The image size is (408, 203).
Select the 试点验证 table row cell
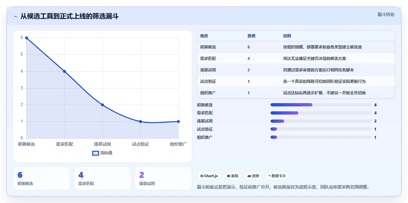pyautogui.click(x=208, y=82)
